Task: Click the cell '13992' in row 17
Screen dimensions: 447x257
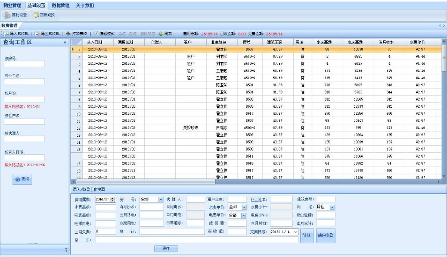Action: 358,164
